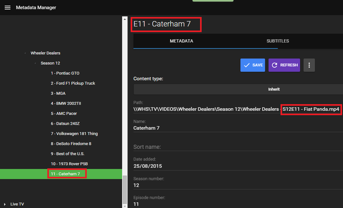Click the Path field with file location

(x=238, y=109)
